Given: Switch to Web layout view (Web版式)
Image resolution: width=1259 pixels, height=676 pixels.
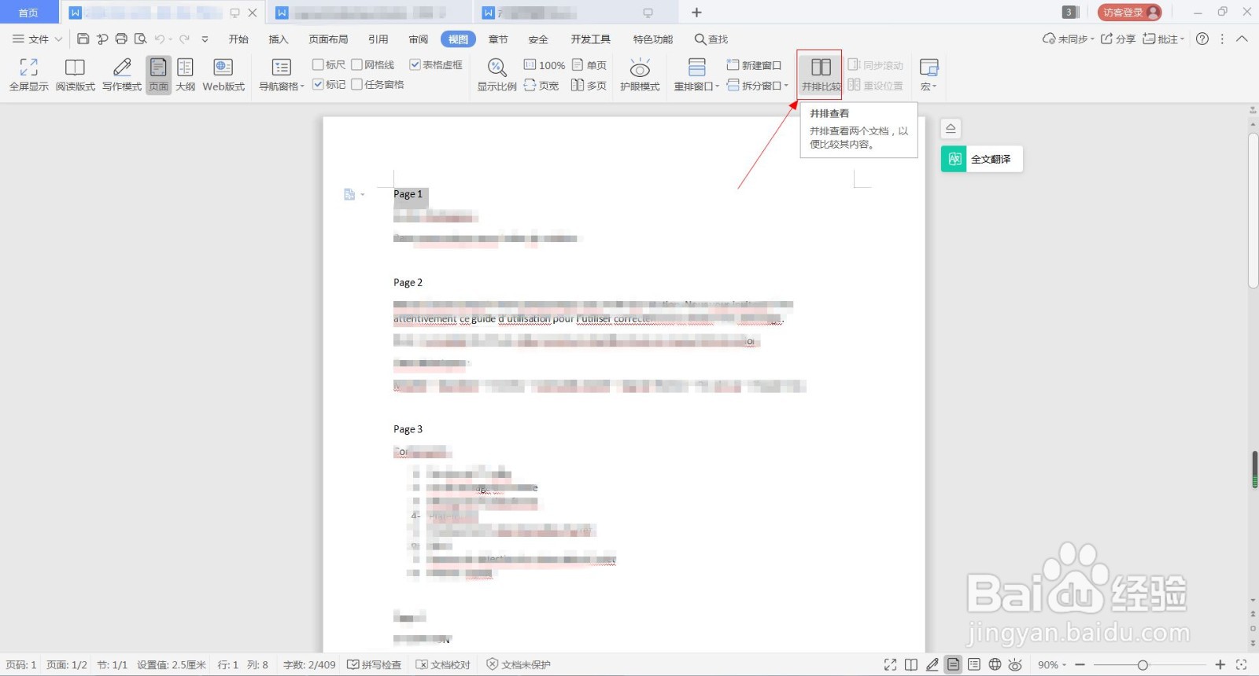Looking at the screenshot, I should click(x=223, y=75).
